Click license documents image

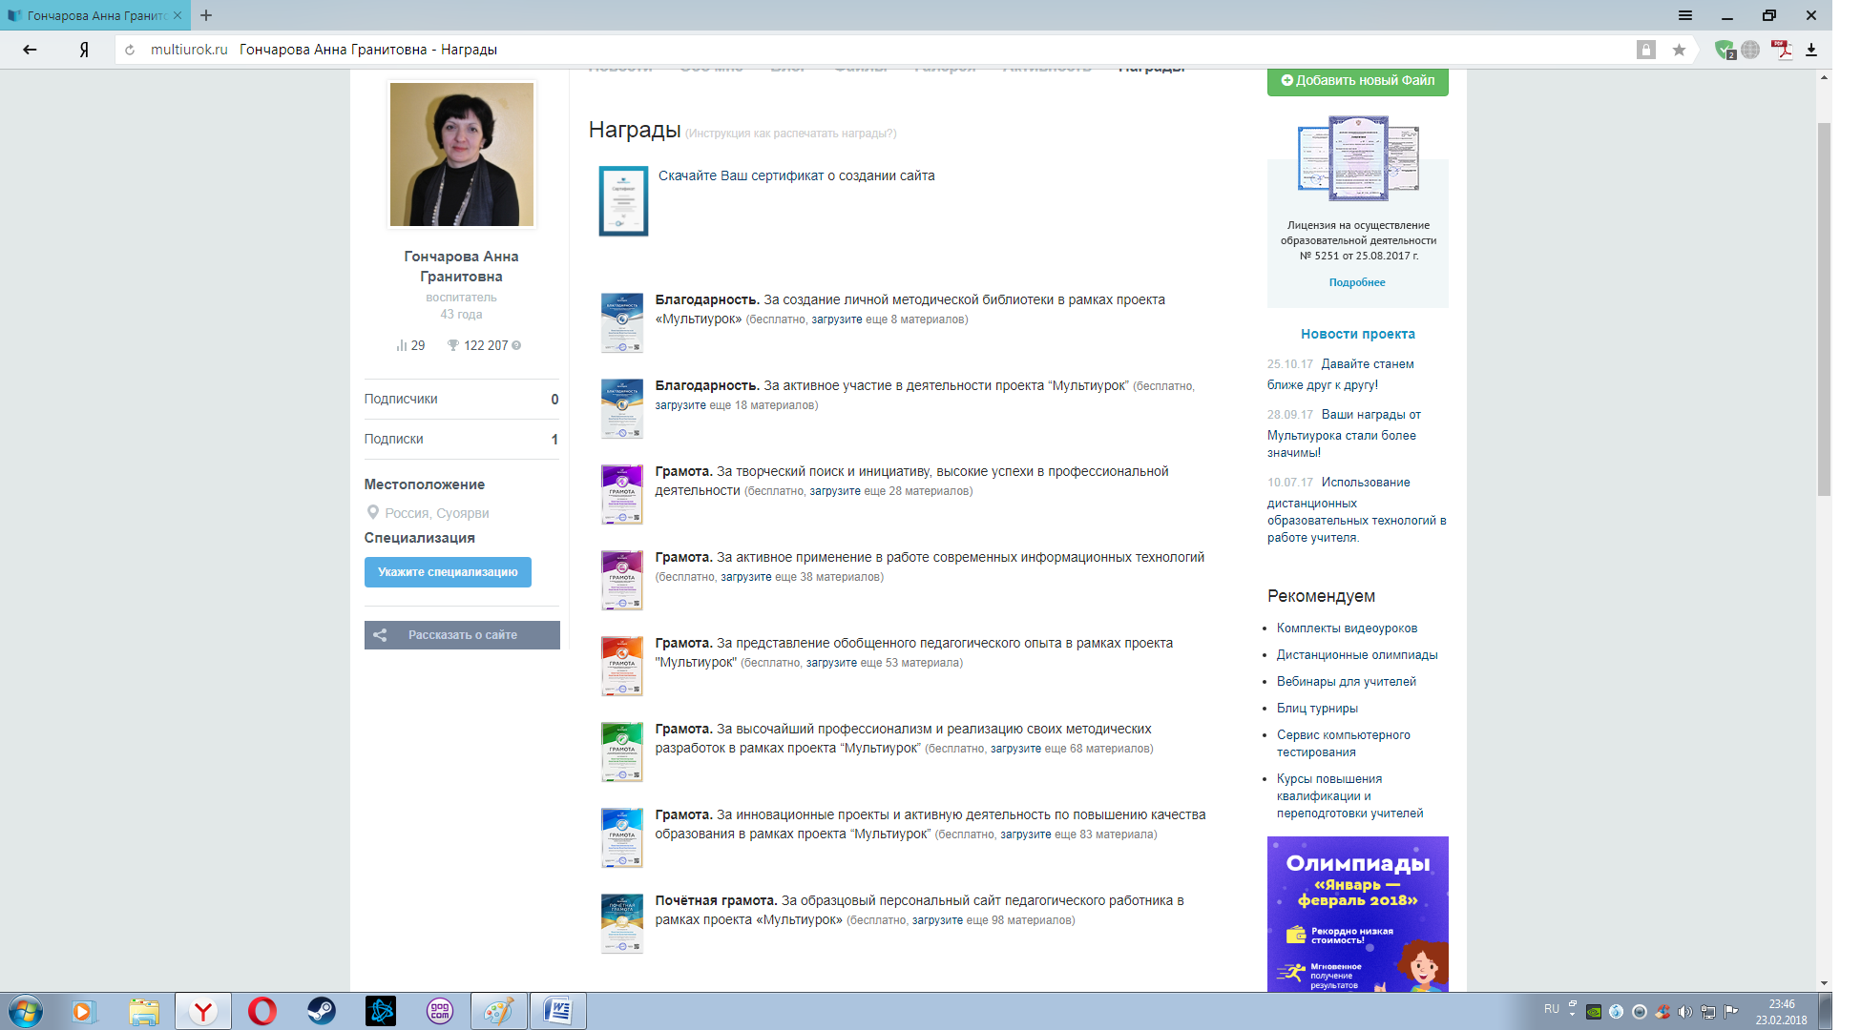(1358, 158)
